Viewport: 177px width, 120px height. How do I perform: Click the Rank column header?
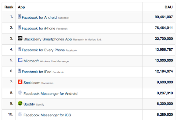coord(9,7)
